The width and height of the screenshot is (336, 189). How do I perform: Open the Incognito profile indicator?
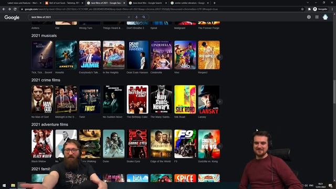coord(320,9)
